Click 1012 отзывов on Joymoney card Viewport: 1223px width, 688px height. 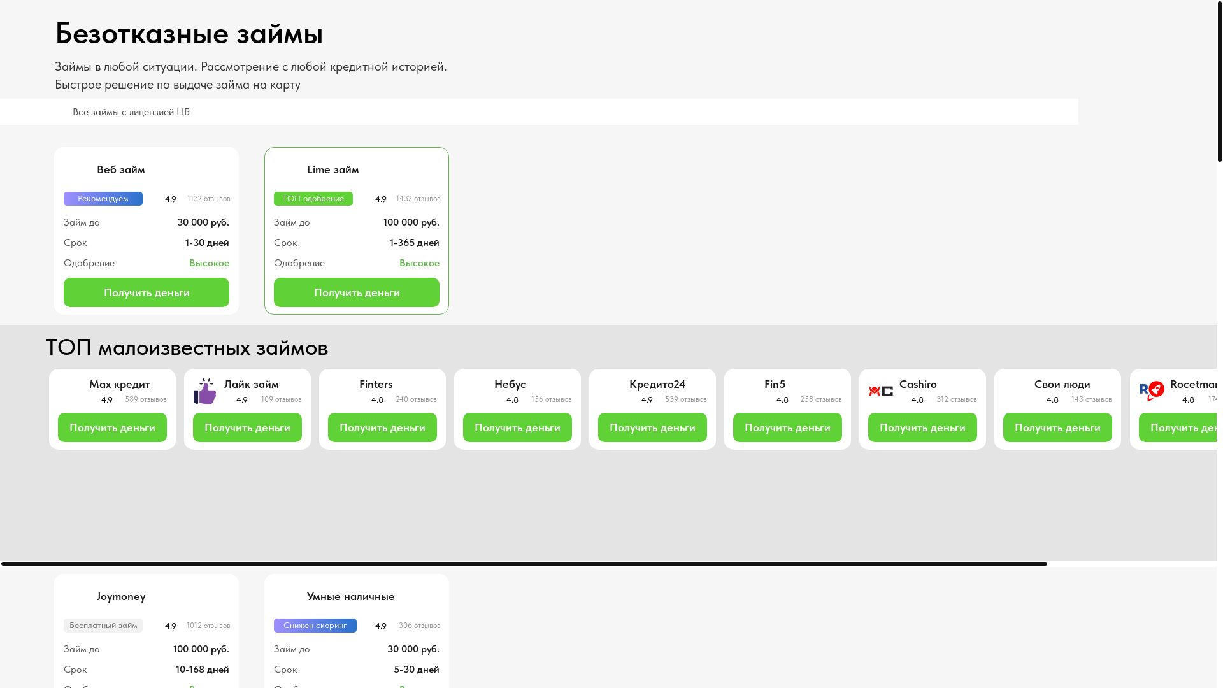[x=208, y=626]
